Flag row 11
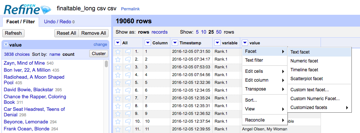The height and width of the screenshot is (133, 360). (128, 129)
